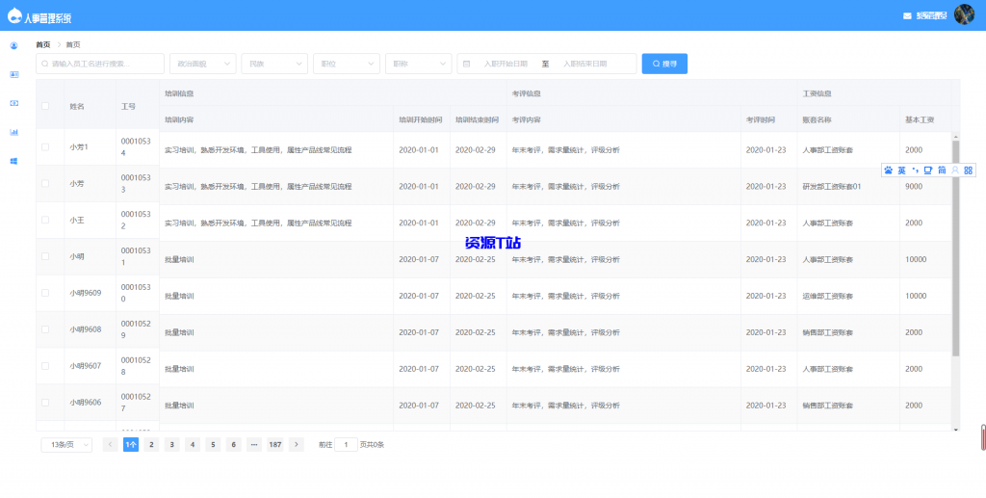Click the user avatar in top-right corner

(964, 14)
